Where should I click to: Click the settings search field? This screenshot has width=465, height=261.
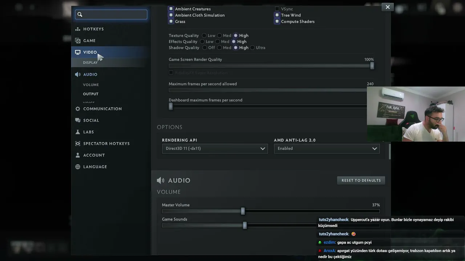pos(111,14)
